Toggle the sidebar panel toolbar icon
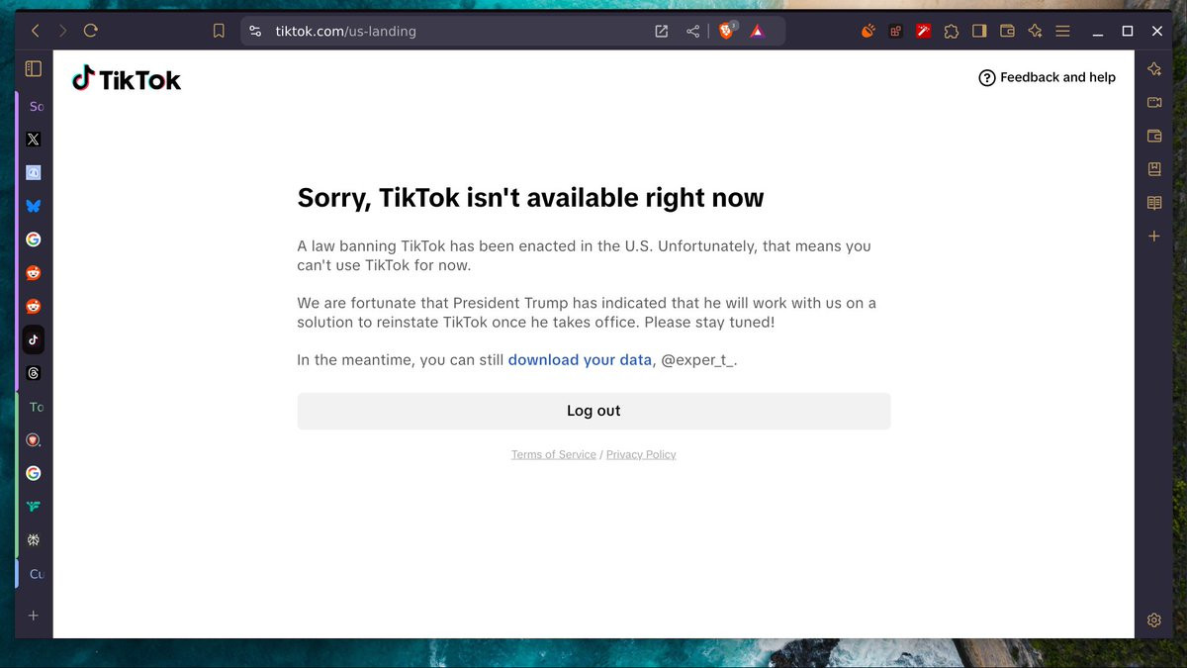 [x=979, y=32]
